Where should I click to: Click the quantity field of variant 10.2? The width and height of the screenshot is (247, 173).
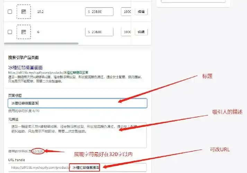[x=126, y=12]
